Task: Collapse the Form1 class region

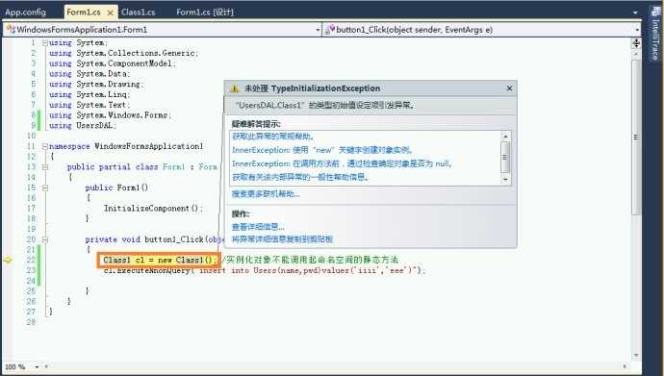Action: (44, 167)
